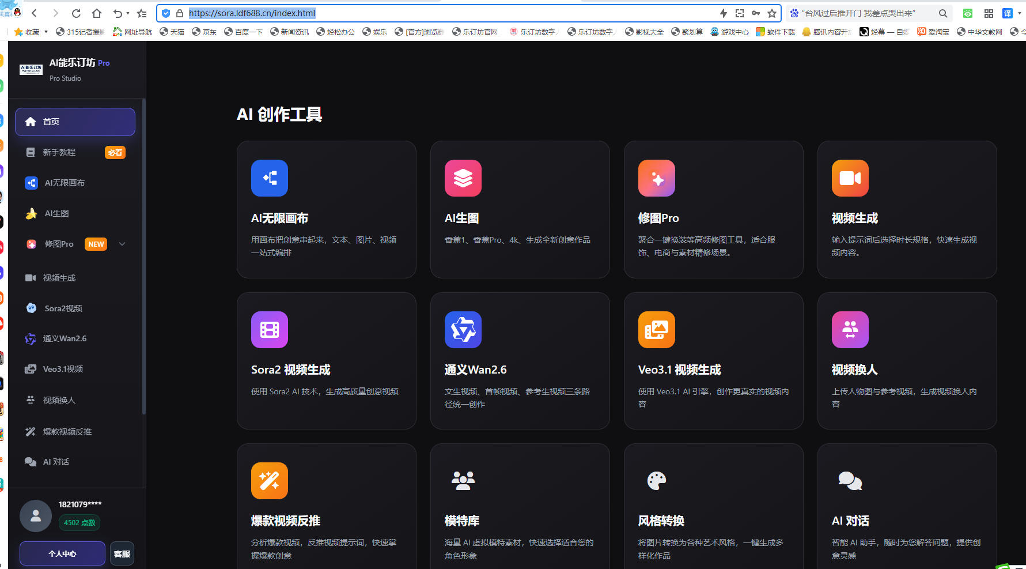The width and height of the screenshot is (1026, 569).
Task: Open the 网址导航 bookmark
Action: 132,32
